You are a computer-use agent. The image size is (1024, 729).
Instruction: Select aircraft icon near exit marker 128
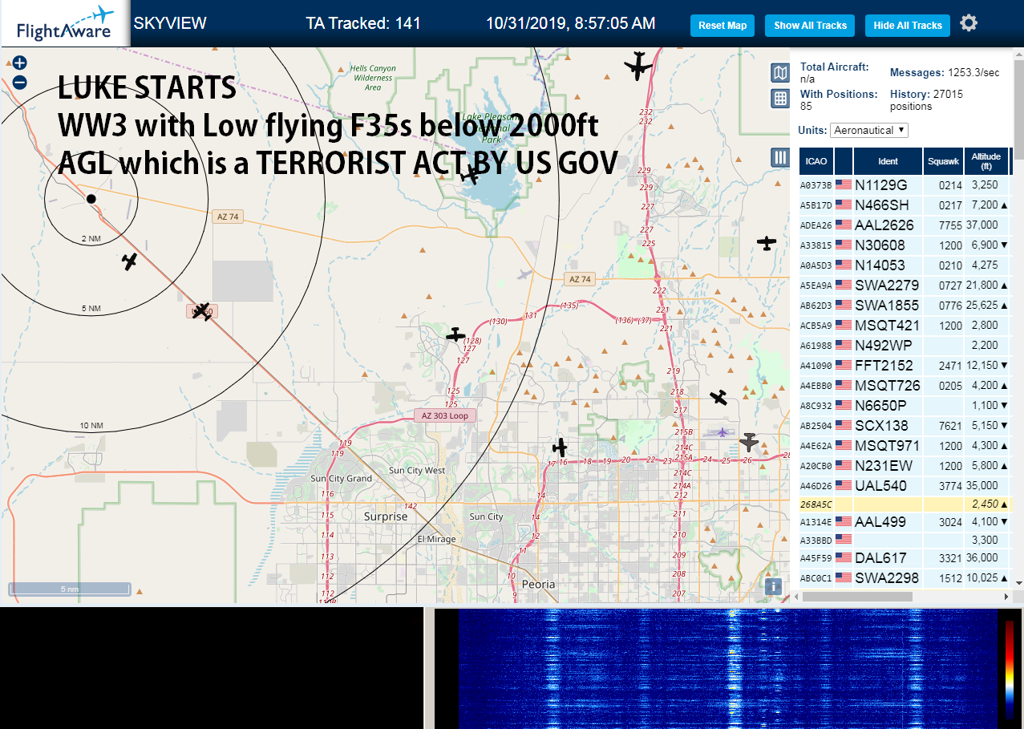tap(455, 334)
